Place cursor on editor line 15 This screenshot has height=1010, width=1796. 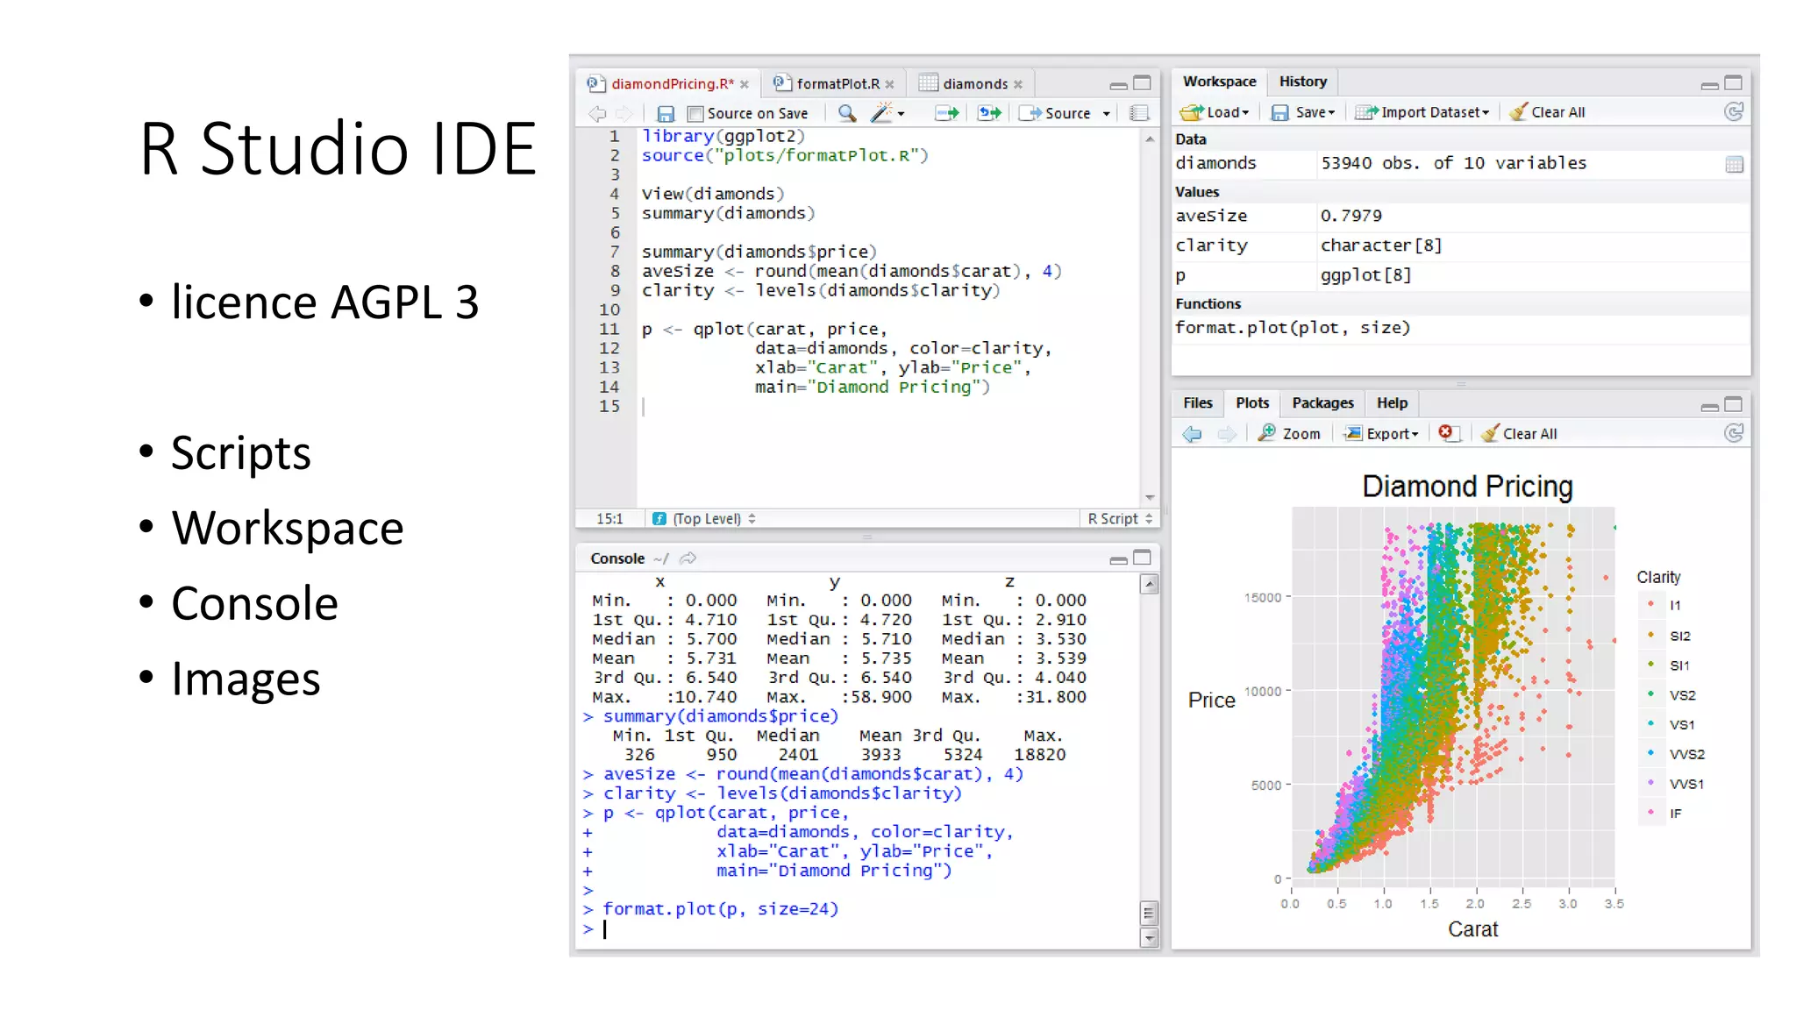(x=889, y=406)
